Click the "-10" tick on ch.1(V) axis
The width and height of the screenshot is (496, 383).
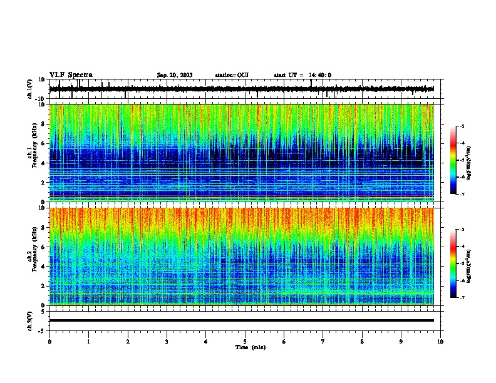point(41,99)
